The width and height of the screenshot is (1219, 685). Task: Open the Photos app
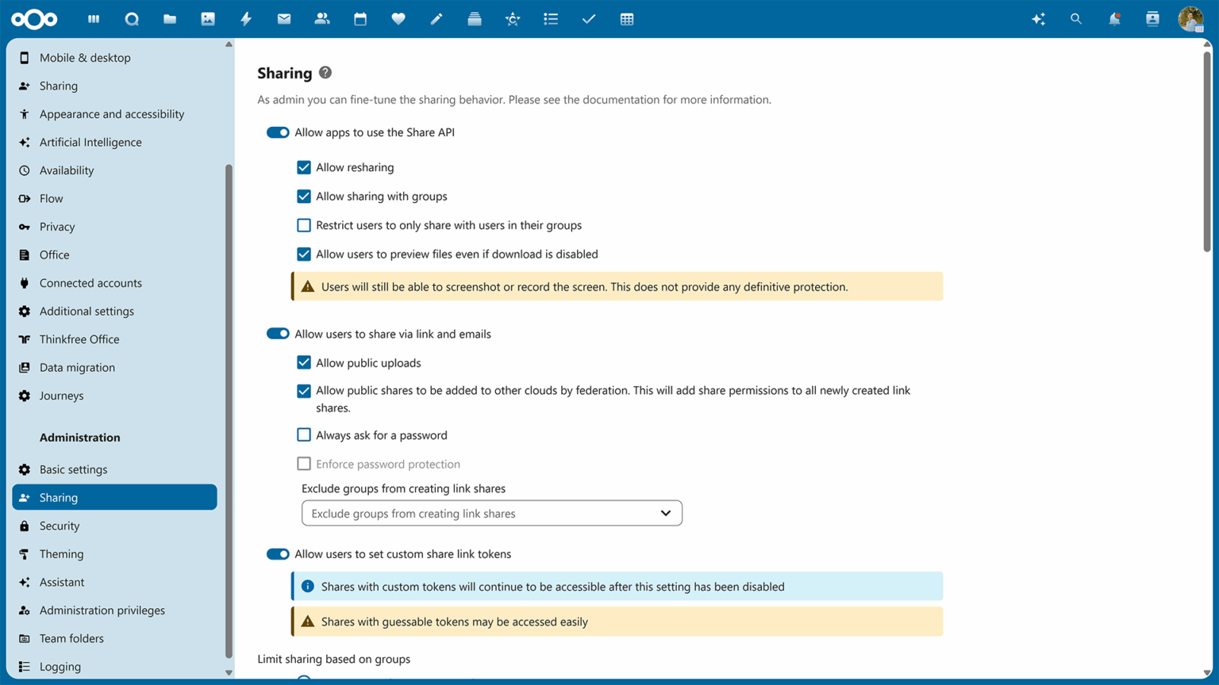[208, 18]
